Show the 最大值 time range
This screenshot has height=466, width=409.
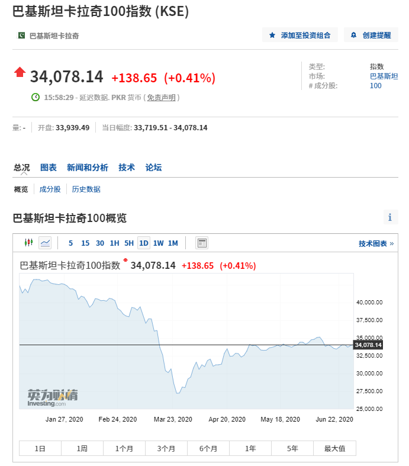coord(335,448)
